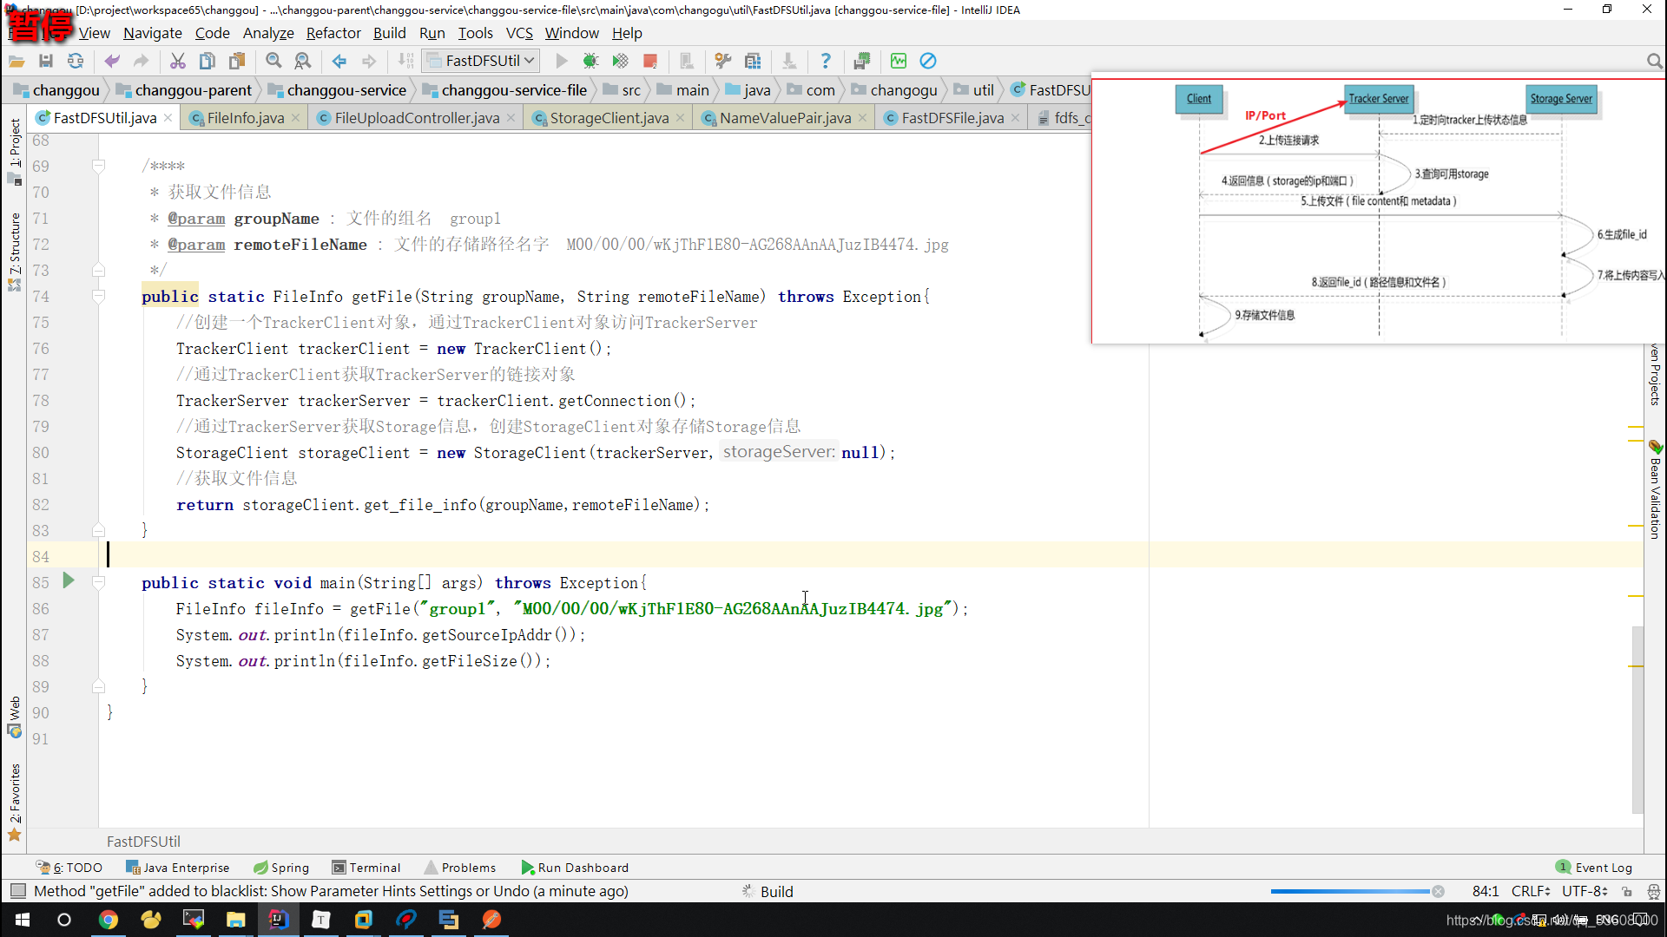Switch to the FileUploadController.java tab
This screenshot has height=937, width=1667.
pyautogui.click(x=417, y=118)
